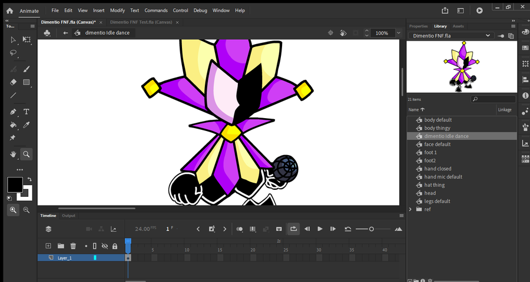This screenshot has height=282, width=530.
Task: Toggle Onion Skin in timeline
Action: pyautogui.click(x=240, y=229)
